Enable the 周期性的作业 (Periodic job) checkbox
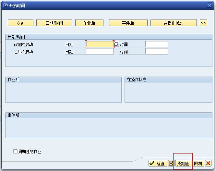The width and height of the screenshot is (216, 171). 15,151
